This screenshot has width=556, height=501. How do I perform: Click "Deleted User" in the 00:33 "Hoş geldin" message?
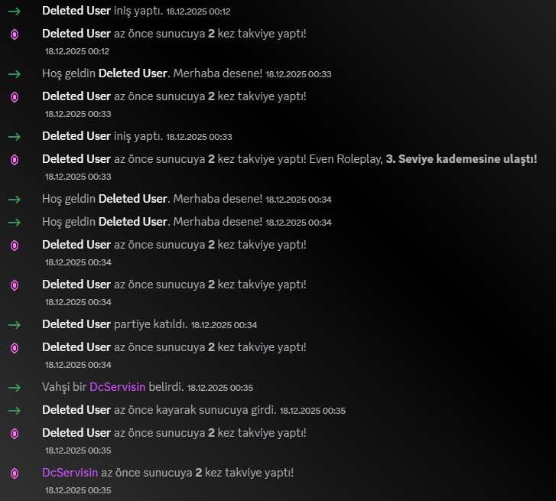click(x=132, y=73)
